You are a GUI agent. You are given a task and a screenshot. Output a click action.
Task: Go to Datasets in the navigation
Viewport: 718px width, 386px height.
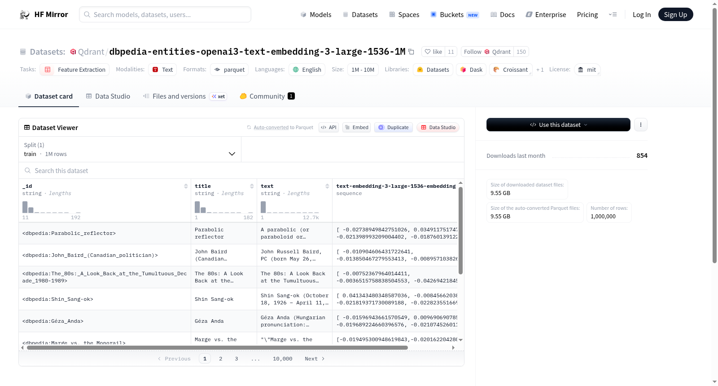tap(360, 14)
